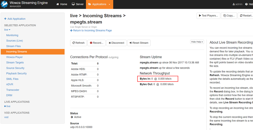Click the Adobe RTMP connections row
Image resolution: width=253 pixels, height=130 pixels.
pos(85,75)
